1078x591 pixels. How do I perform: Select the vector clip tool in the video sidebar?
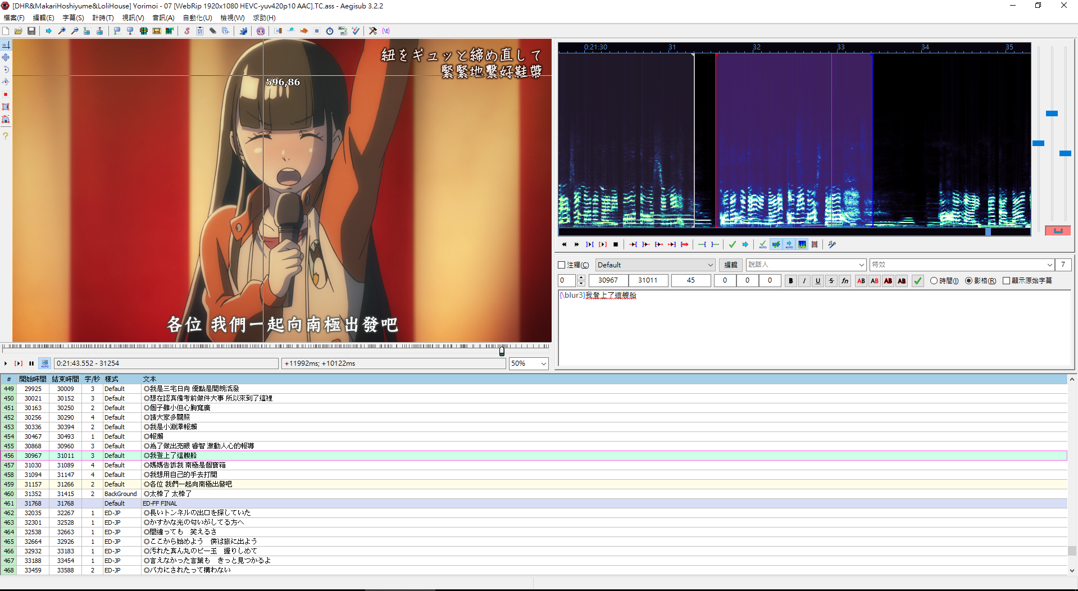[x=6, y=119]
